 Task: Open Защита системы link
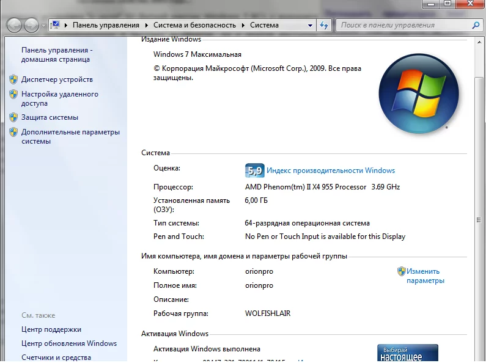pos(50,117)
